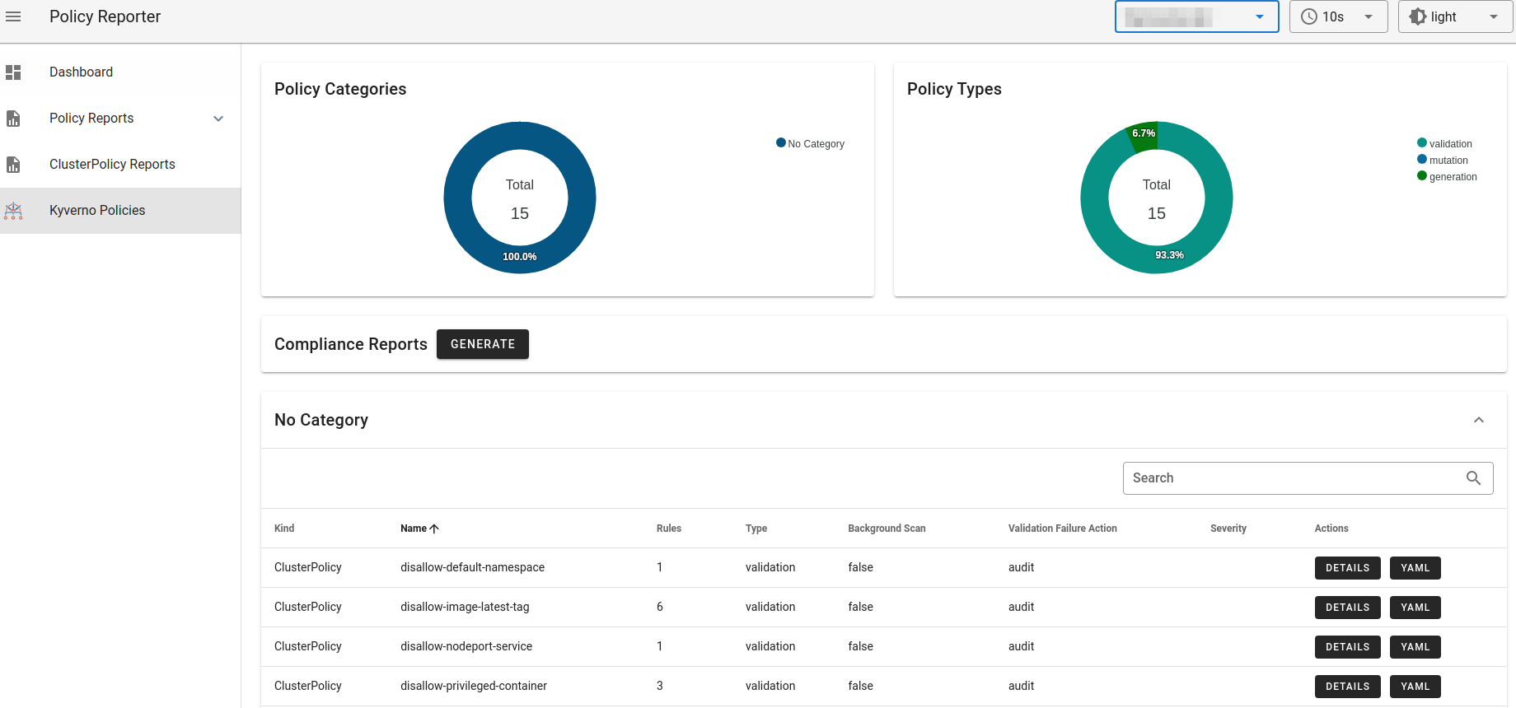Click the policy Search input field
This screenshot has width=1516, height=708.
tap(1308, 478)
